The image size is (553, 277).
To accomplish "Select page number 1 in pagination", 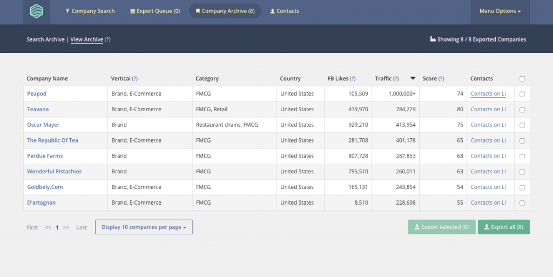I will point(57,227).
